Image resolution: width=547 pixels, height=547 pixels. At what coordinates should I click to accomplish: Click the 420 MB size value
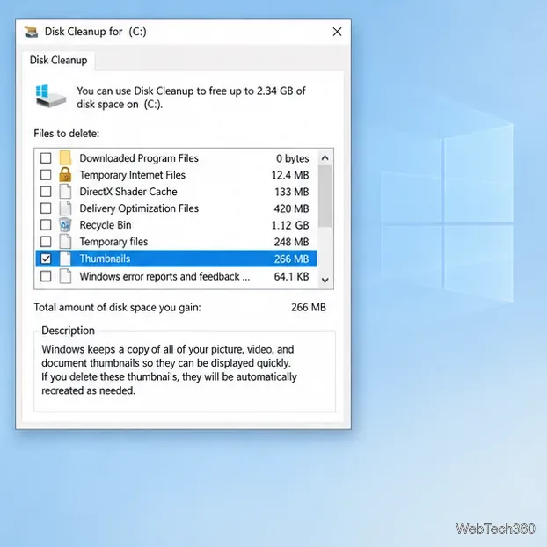(x=291, y=208)
